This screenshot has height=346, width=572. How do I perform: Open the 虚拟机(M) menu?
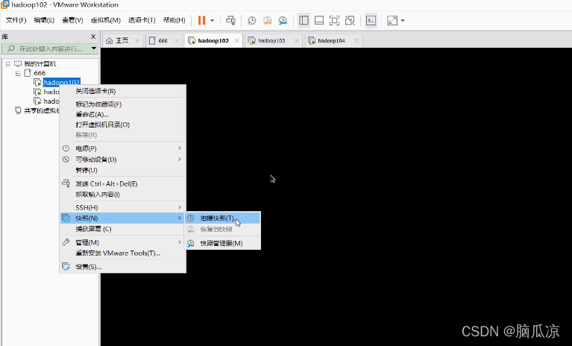pos(106,20)
